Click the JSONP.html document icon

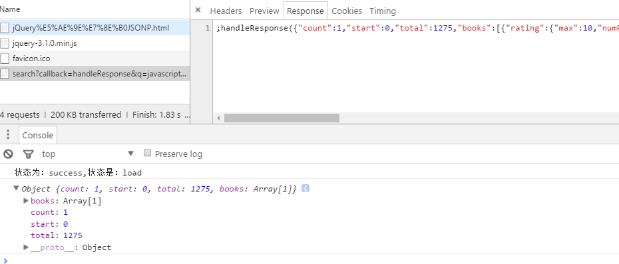5,28
